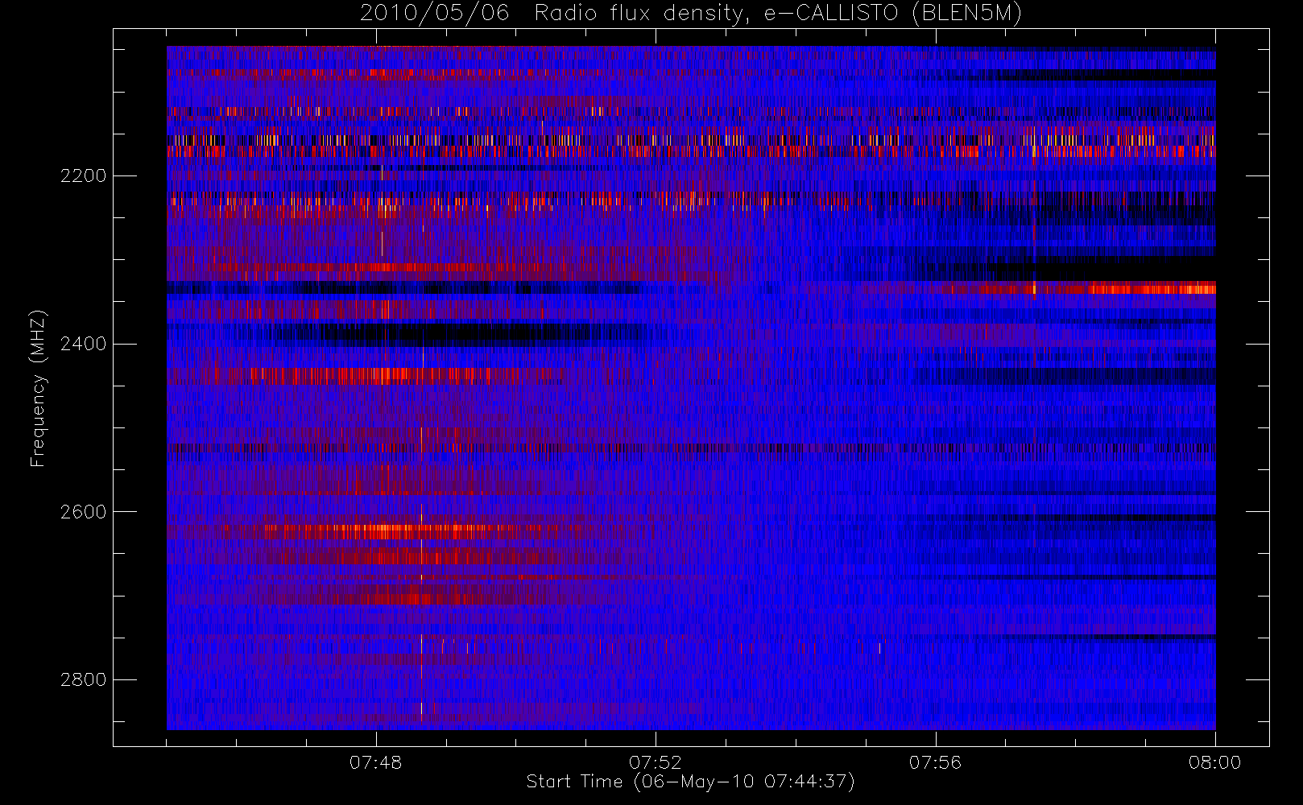Click the 2400 frequency tick label
1303x805 pixels.
coord(83,344)
